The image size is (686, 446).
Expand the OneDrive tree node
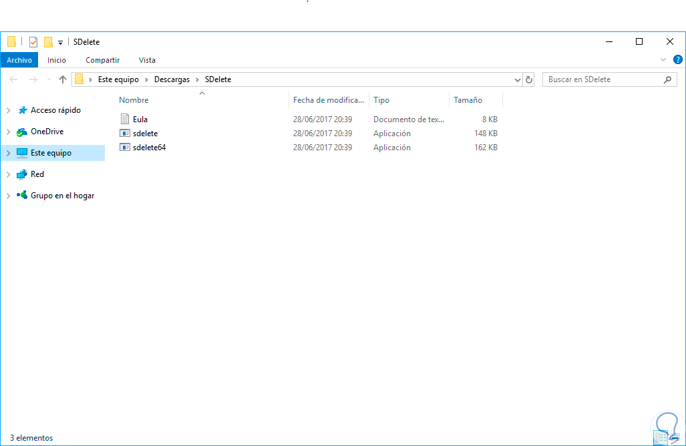[8, 131]
